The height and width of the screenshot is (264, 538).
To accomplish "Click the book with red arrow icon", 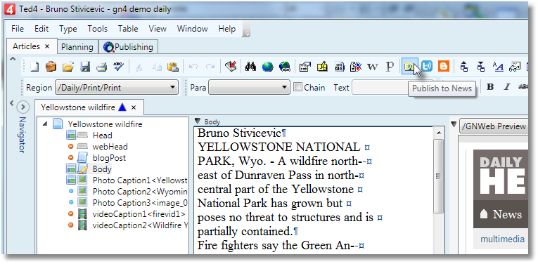I will tap(231, 66).
